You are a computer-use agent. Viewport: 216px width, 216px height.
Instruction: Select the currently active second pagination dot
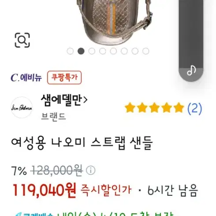81,51
